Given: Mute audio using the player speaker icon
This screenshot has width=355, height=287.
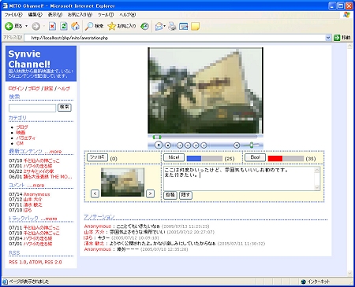Looking at the screenshot, I should (237, 145).
